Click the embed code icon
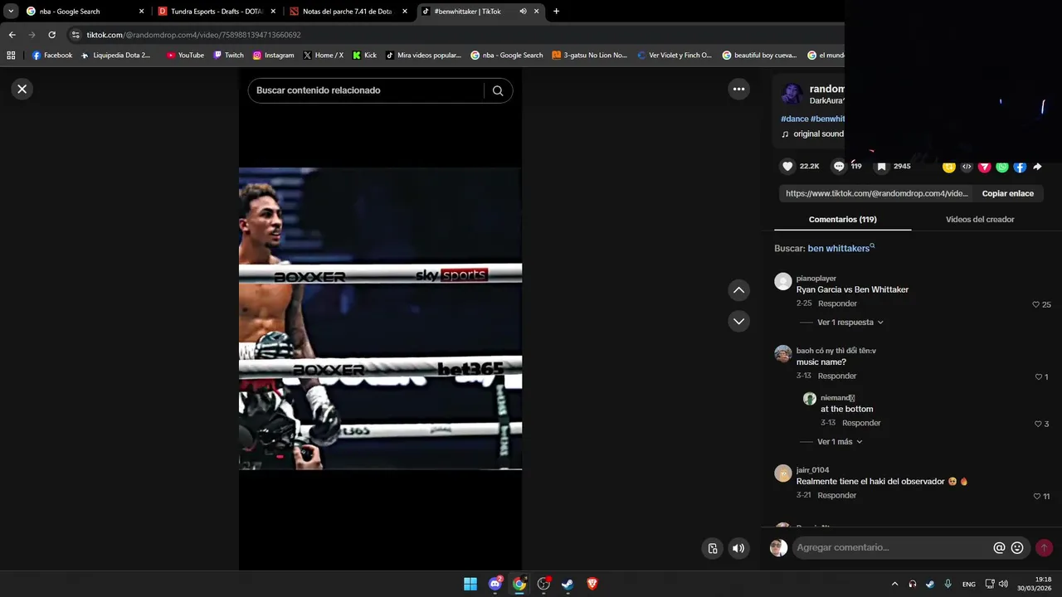This screenshot has height=597, width=1062. pos(967,167)
